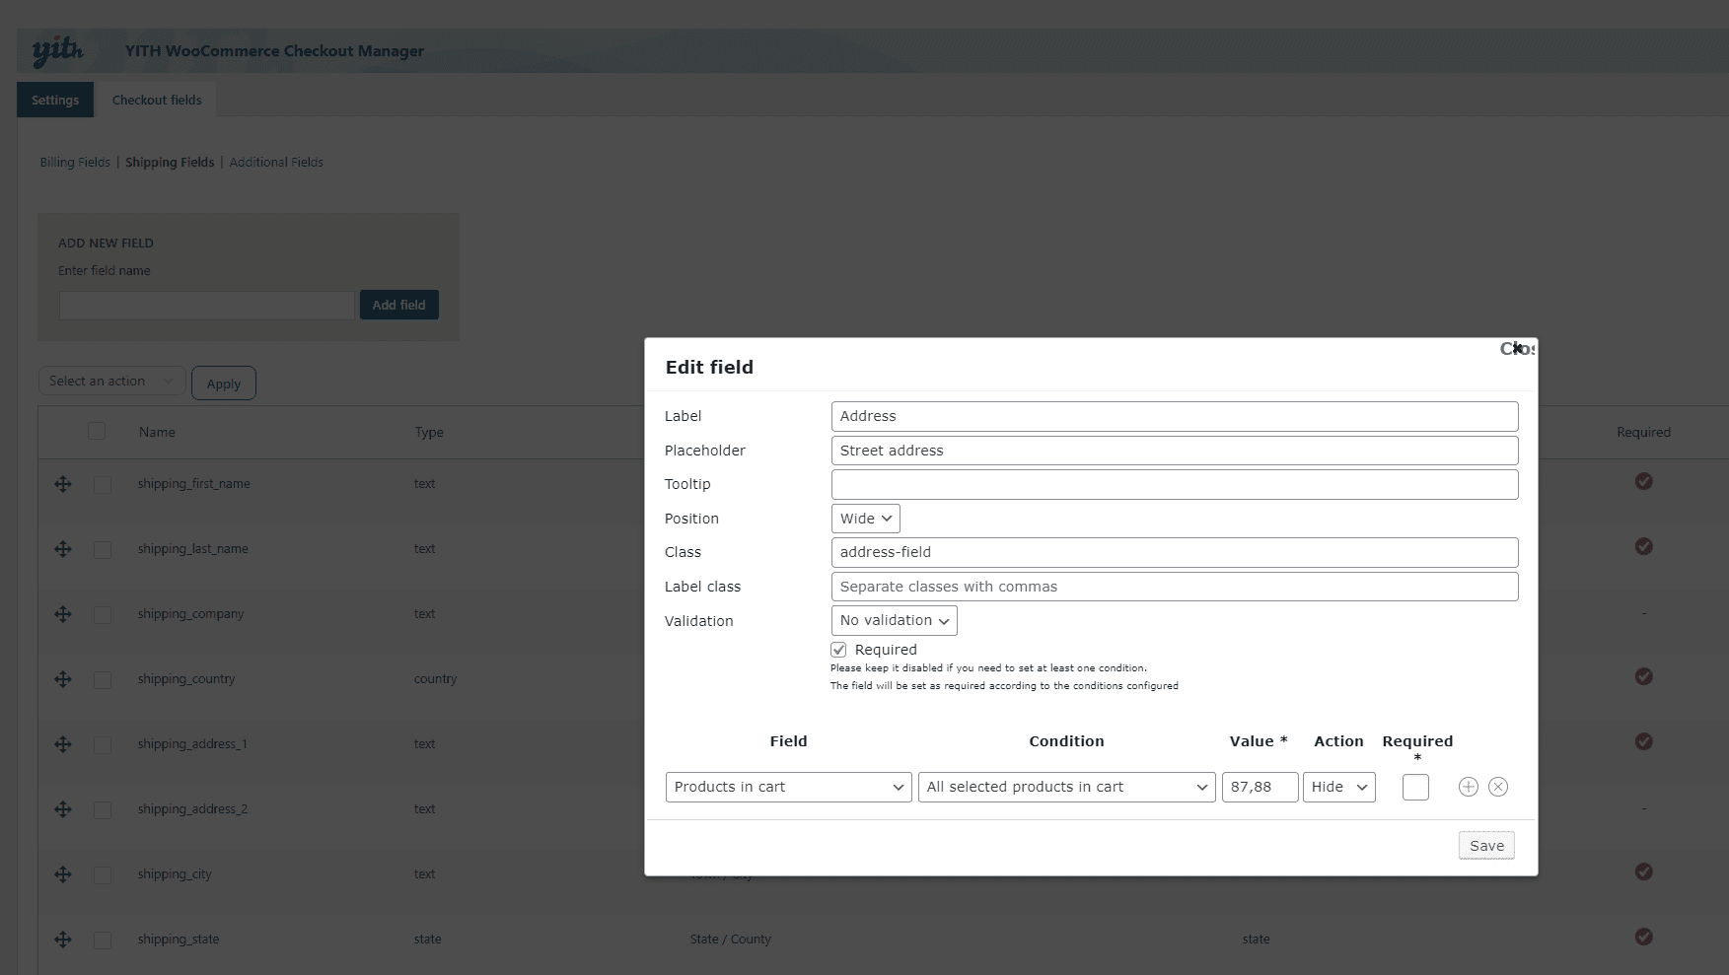Screen dimensions: 1729x975
Task: Click the remove condition X icon
Action: pos(1497,787)
